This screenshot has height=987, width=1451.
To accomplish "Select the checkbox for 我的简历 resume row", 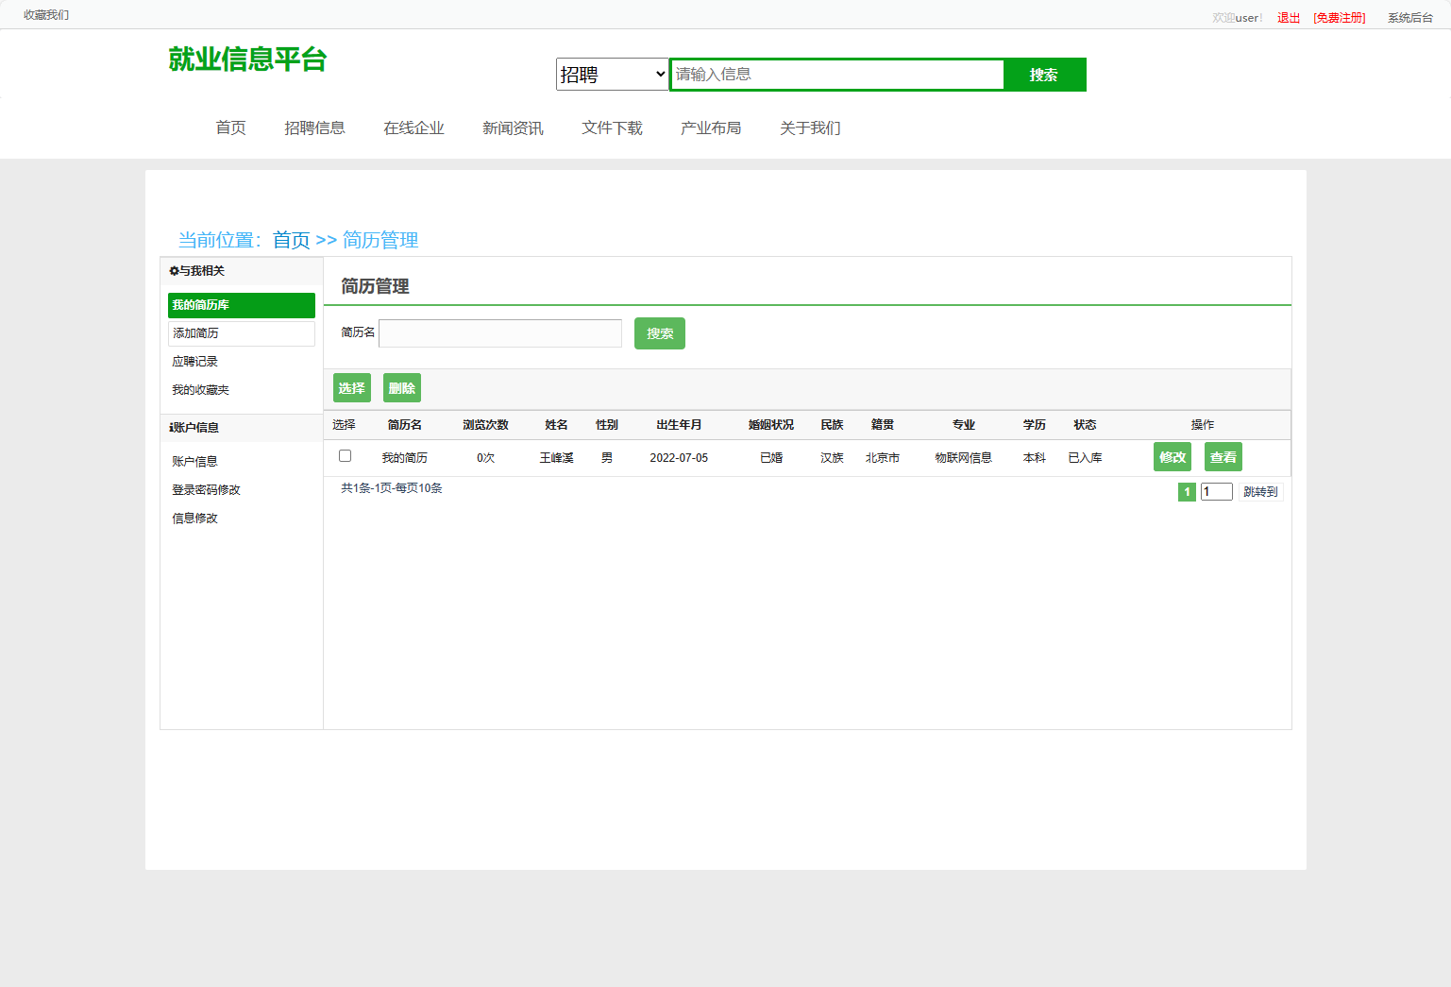I will (x=345, y=455).
